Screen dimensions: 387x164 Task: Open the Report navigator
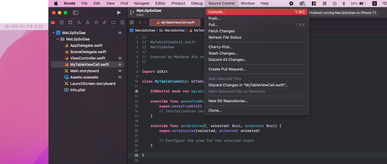tap(122, 22)
